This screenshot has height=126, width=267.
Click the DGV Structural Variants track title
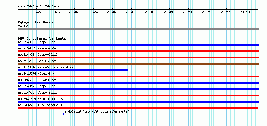click(42, 38)
